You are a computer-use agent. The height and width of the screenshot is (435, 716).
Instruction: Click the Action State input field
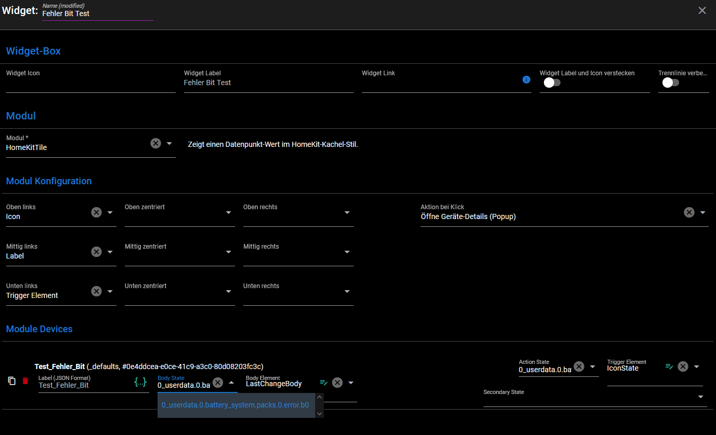pyautogui.click(x=545, y=370)
